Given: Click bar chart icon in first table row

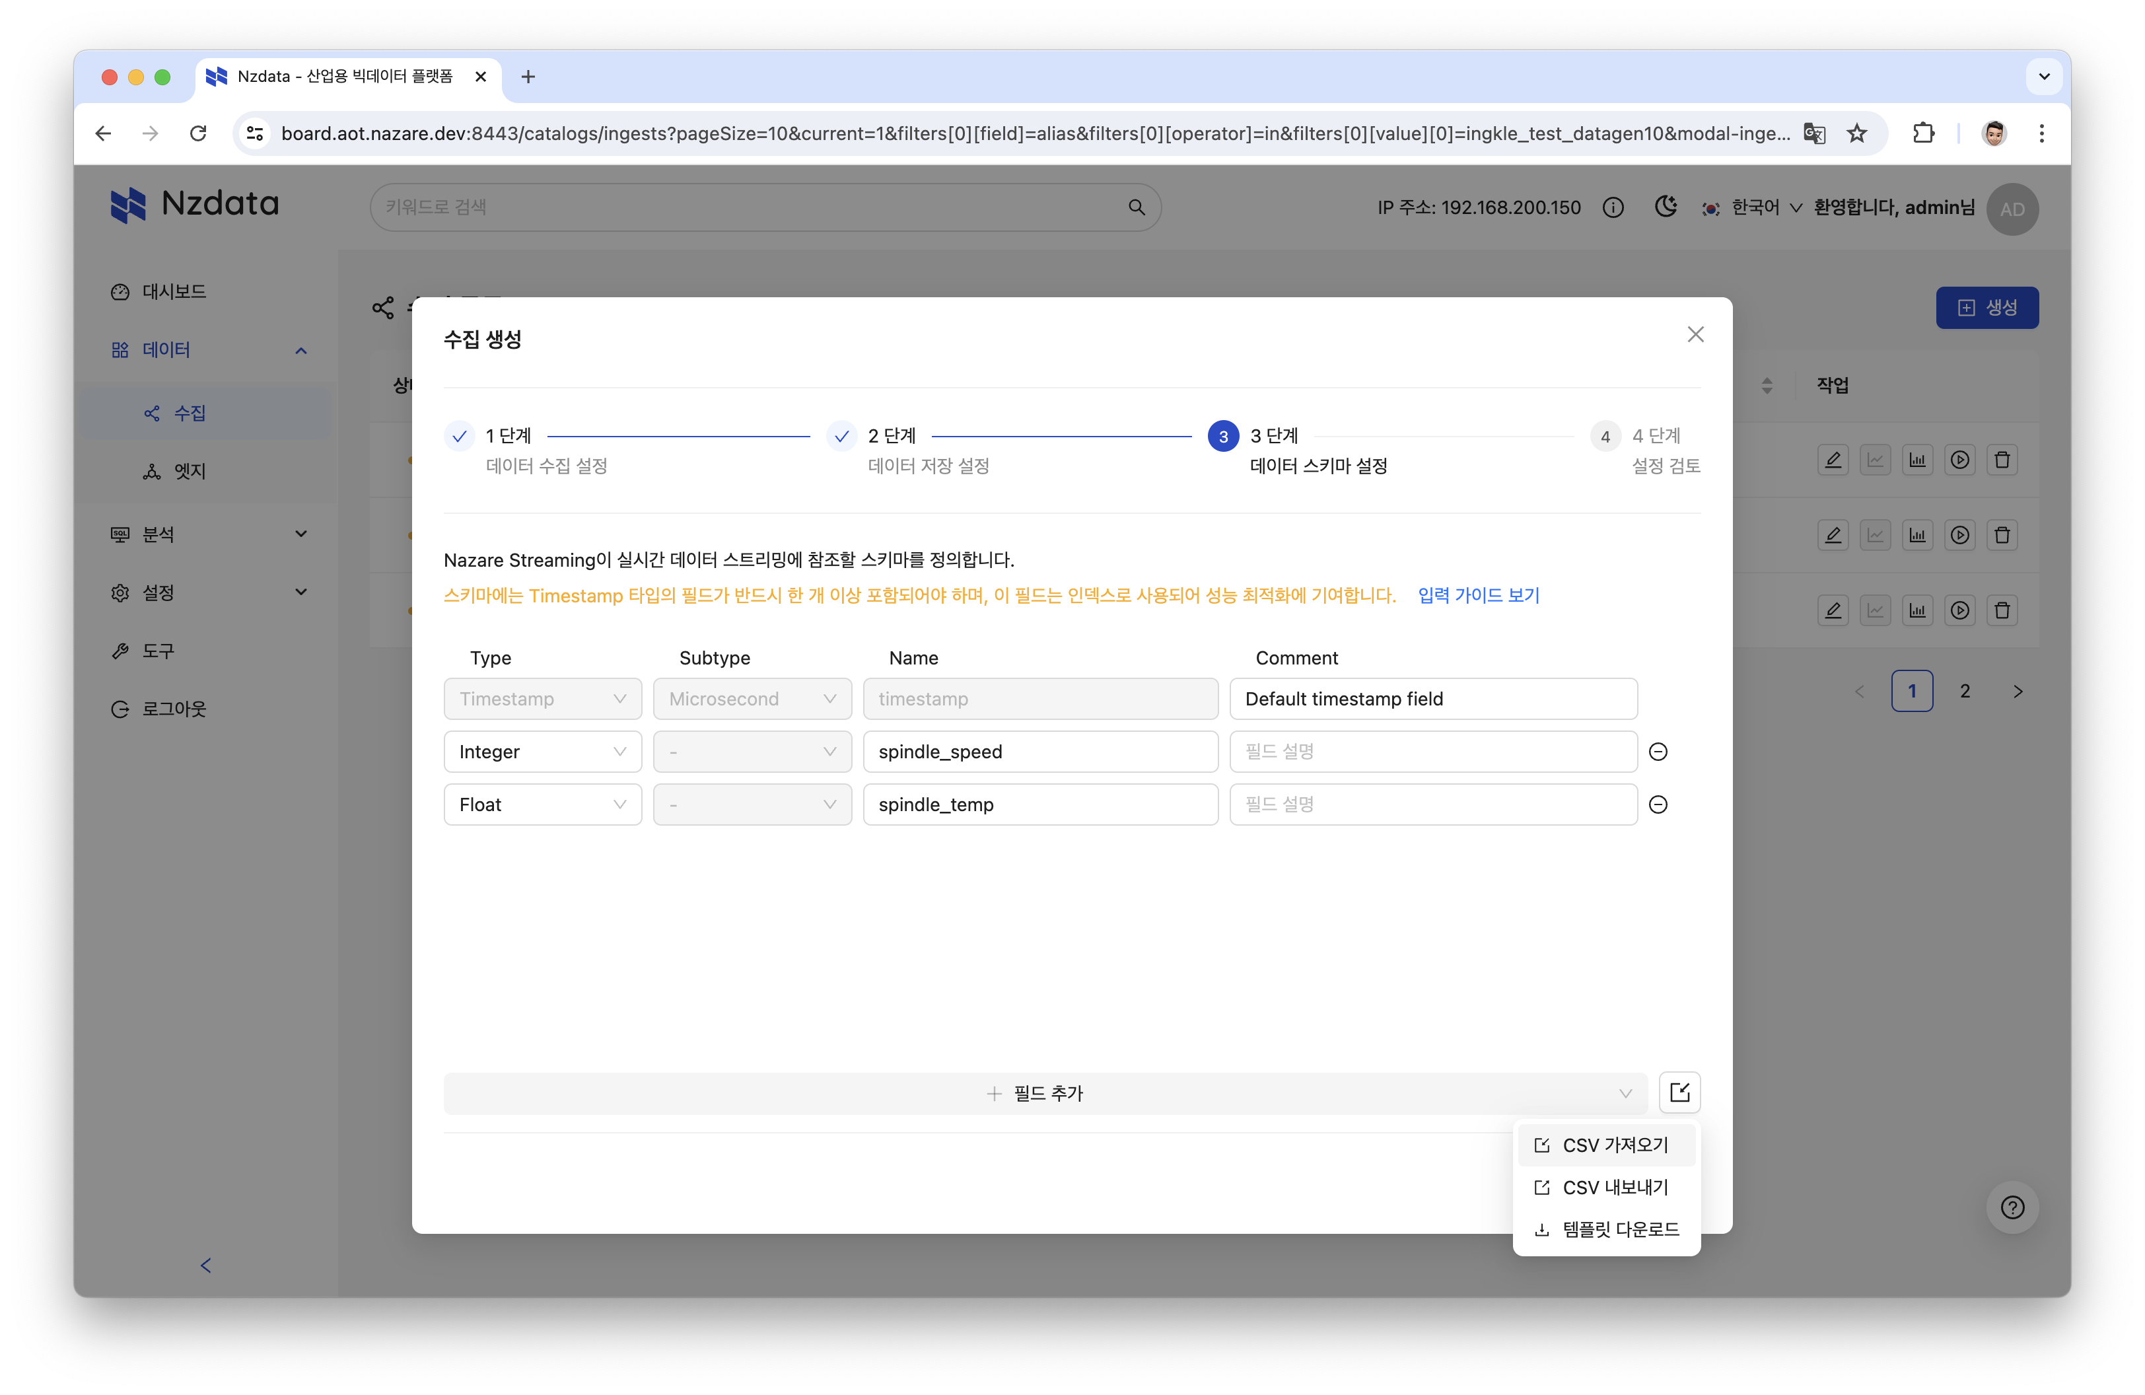Looking at the screenshot, I should (x=1917, y=460).
